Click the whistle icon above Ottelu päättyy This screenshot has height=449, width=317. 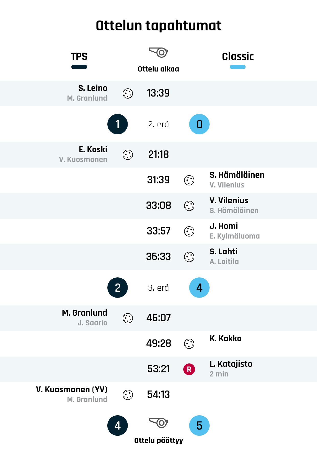coord(158,423)
